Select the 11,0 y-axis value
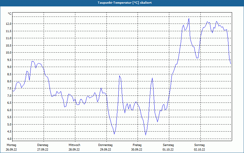The width and height of the screenshot is (244, 153). [9, 38]
